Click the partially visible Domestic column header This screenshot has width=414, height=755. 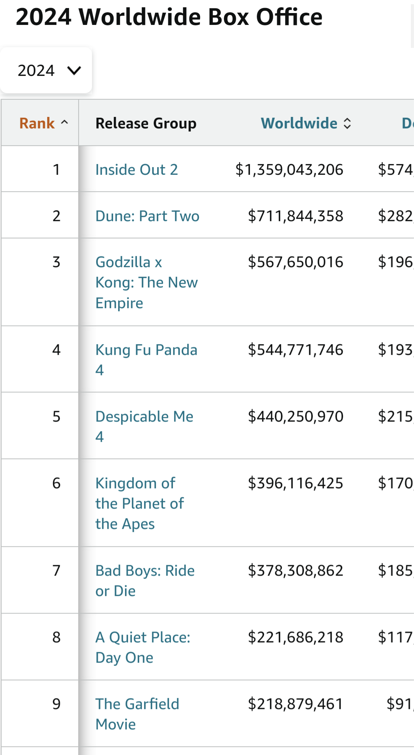407,123
